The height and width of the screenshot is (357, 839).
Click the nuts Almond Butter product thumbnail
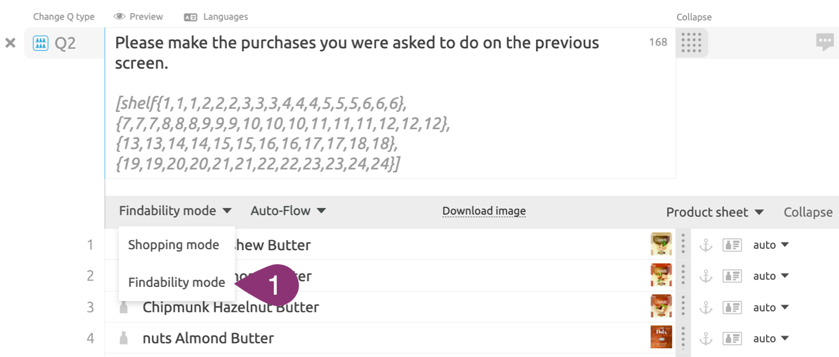pyautogui.click(x=661, y=338)
